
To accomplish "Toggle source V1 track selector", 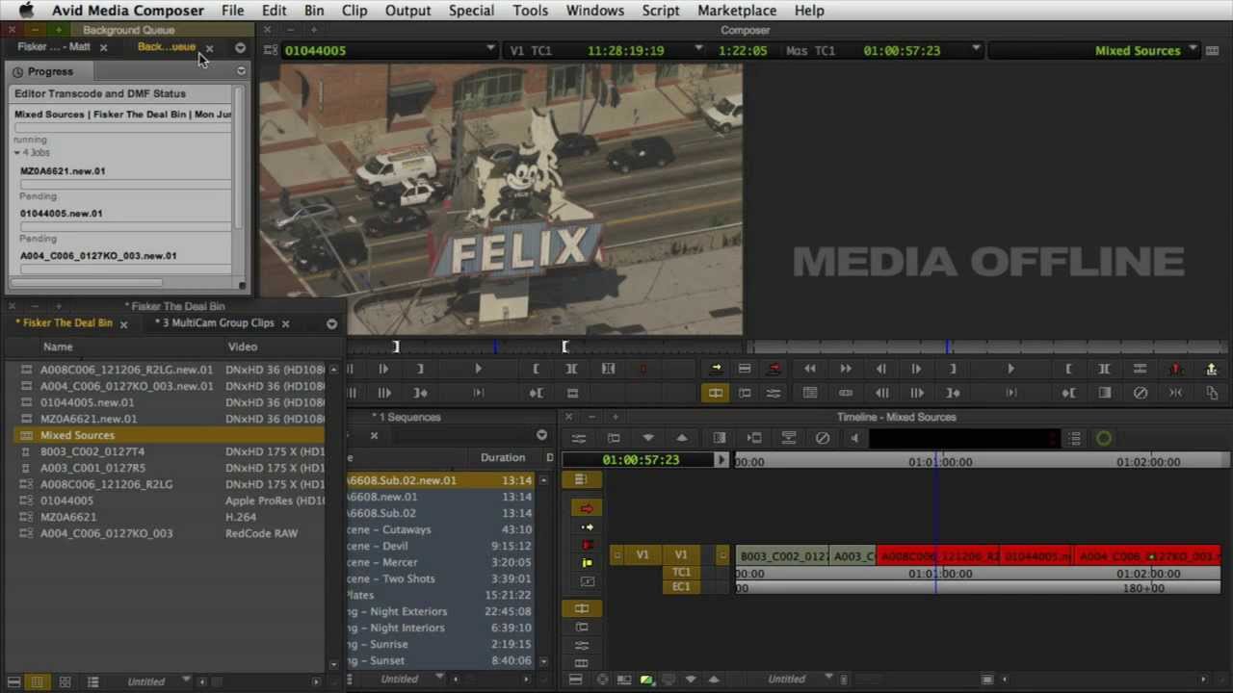I will (643, 555).
